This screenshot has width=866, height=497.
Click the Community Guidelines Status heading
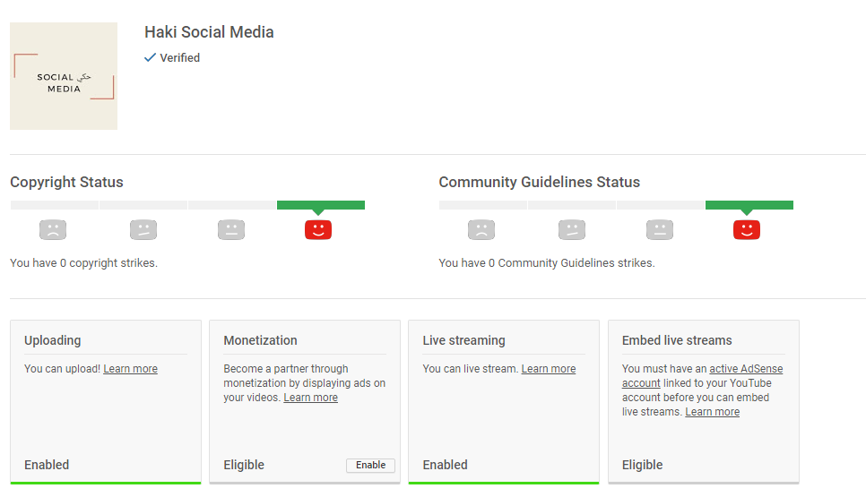click(x=540, y=182)
